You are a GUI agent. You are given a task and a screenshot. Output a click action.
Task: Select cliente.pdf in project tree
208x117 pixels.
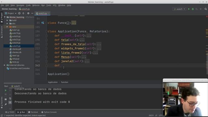17,49
